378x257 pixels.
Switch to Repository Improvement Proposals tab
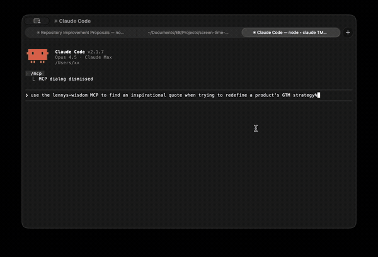pyautogui.click(x=80, y=33)
